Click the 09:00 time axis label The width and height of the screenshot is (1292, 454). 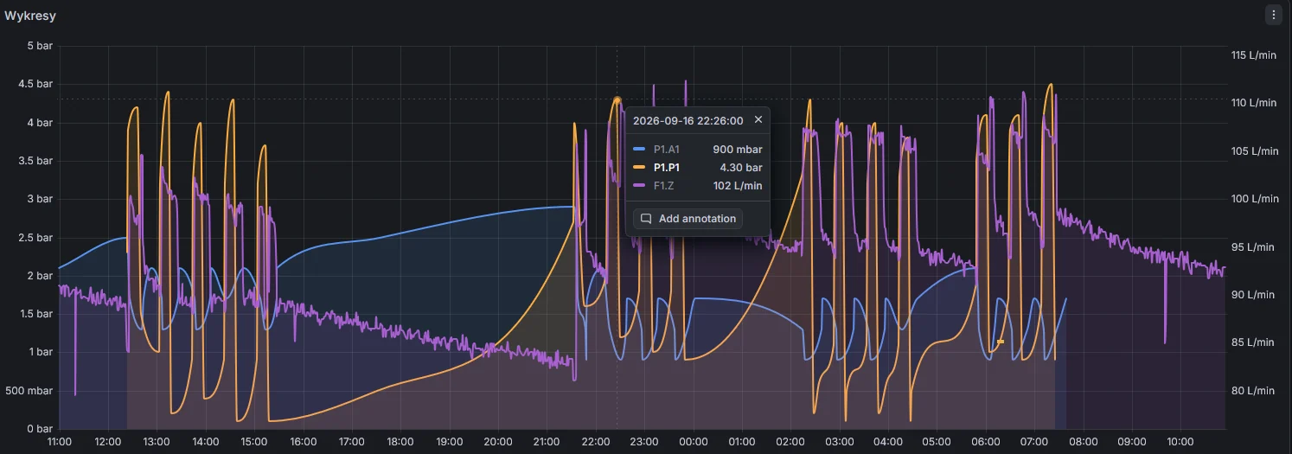point(1132,441)
